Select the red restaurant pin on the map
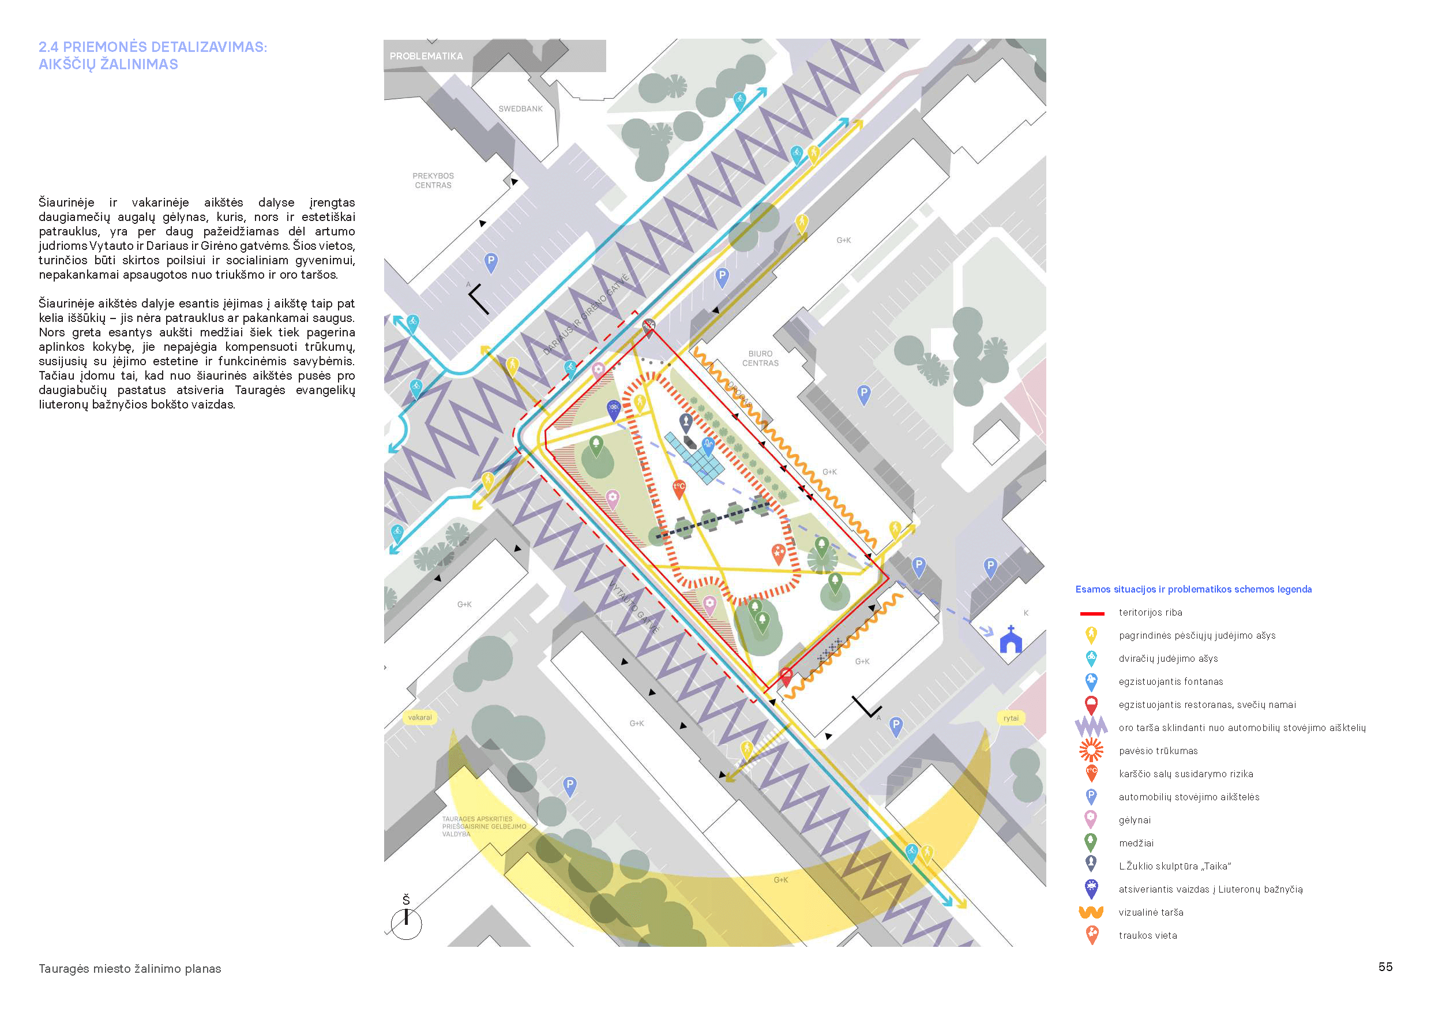1431x1012 pixels. click(786, 677)
